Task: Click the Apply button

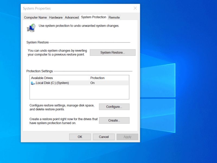Action: tap(127, 137)
